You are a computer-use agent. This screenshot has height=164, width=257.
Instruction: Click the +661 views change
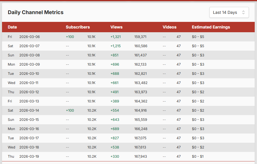114,83
